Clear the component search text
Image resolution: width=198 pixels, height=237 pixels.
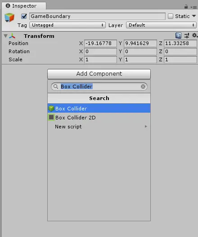tap(143, 87)
